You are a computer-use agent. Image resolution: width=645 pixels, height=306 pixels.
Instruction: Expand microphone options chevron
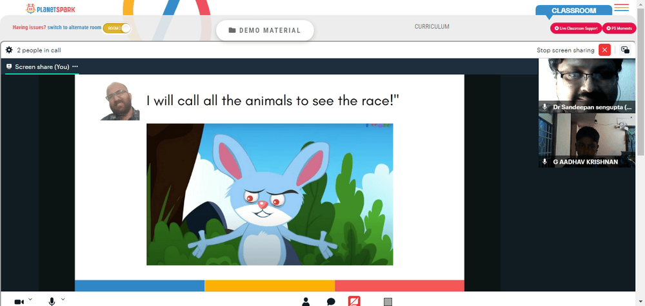coord(63,299)
